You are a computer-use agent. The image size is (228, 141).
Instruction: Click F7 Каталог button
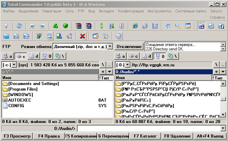[145, 136]
